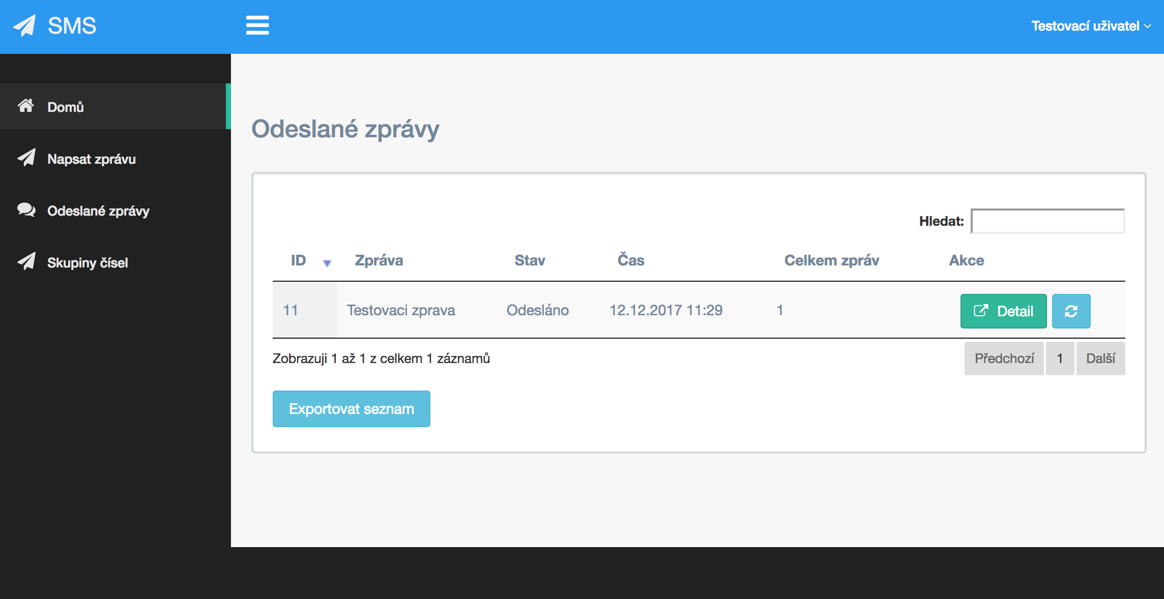The width and height of the screenshot is (1164, 599).
Task: Open Skupiny čísel in the sidebar
Action: point(115,262)
